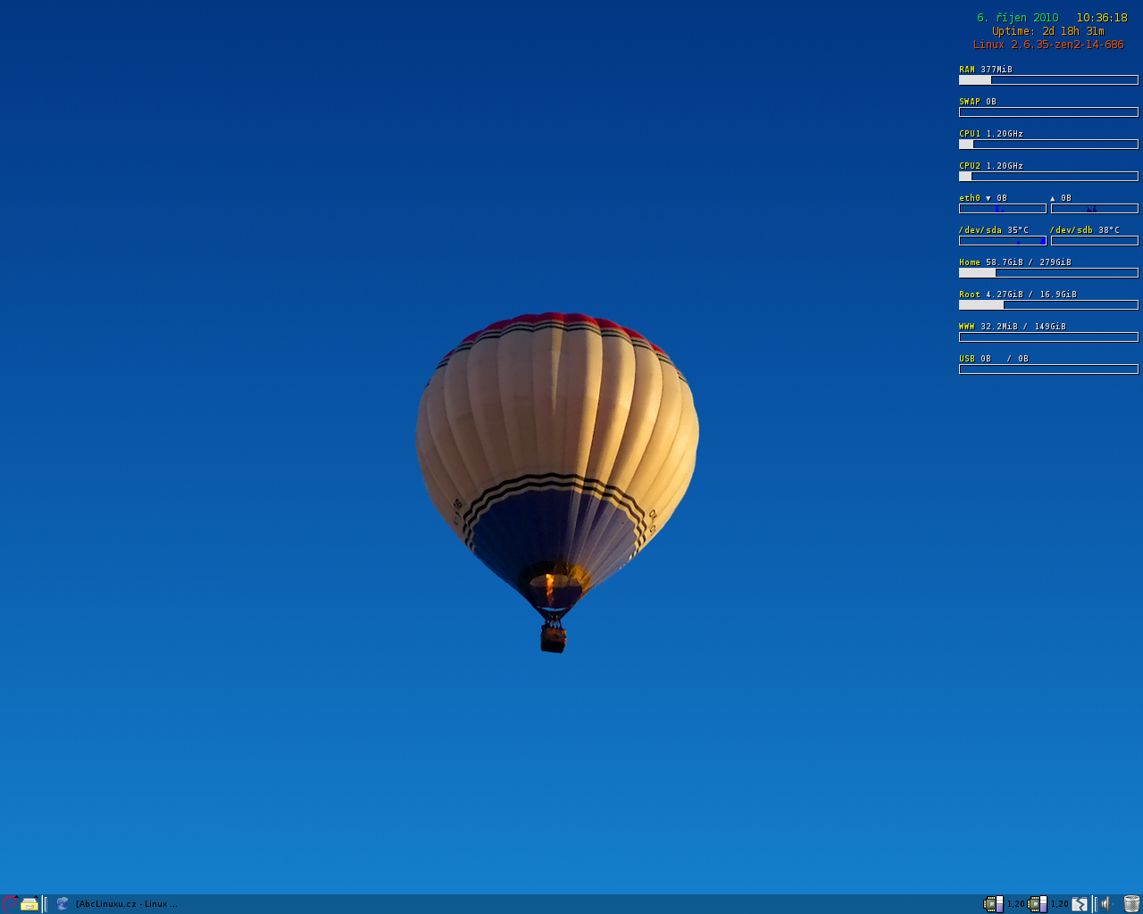Click the RAM usage bar
This screenshot has width=1143, height=914.
click(1048, 80)
